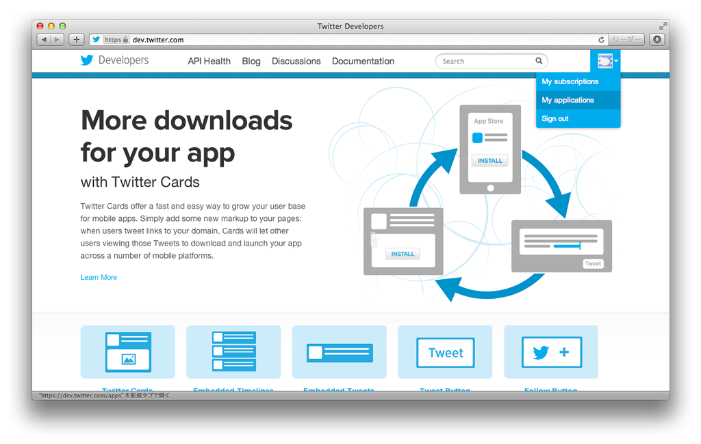This screenshot has height=444, width=701.
Task: Choose Sign out from the menu
Action: point(578,118)
